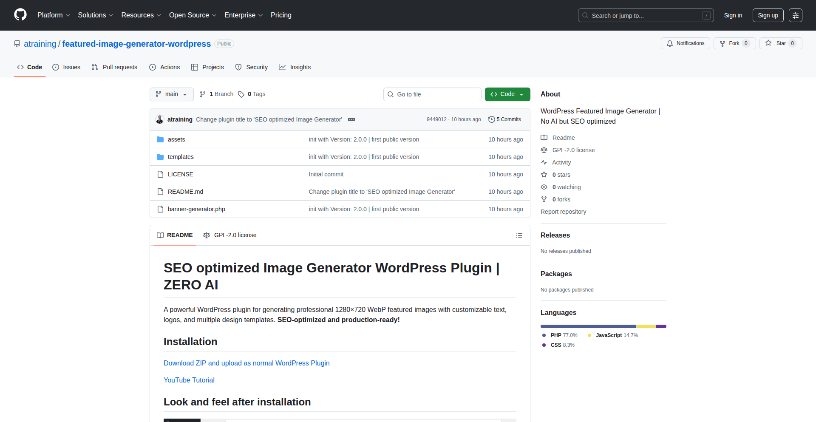Toggle Notifications for this repository
The height and width of the screenshot is (422, 816).
coord(685,43)
